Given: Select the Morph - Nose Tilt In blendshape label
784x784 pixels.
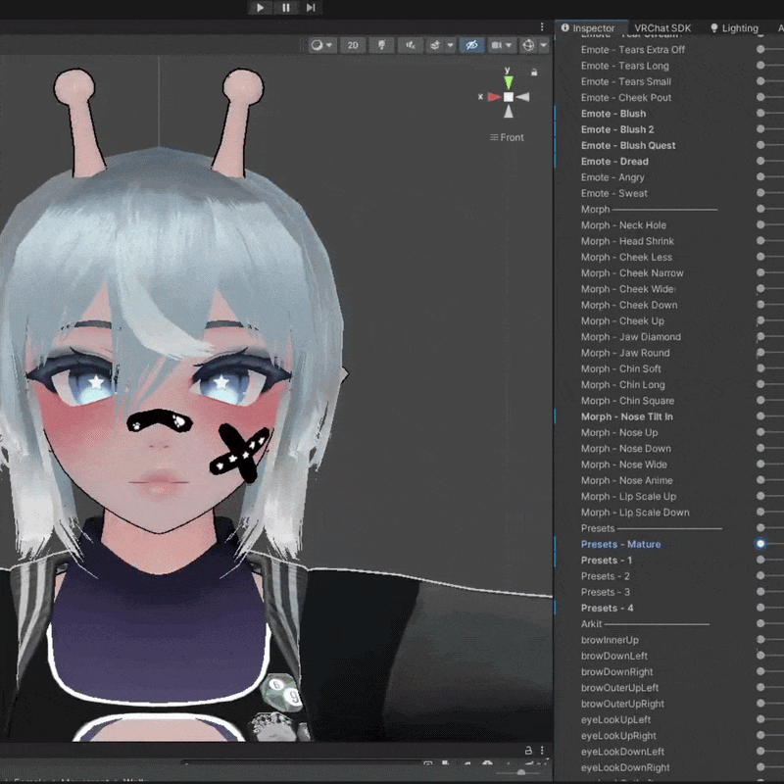Looking at the screenshot, I should [626, 416].
